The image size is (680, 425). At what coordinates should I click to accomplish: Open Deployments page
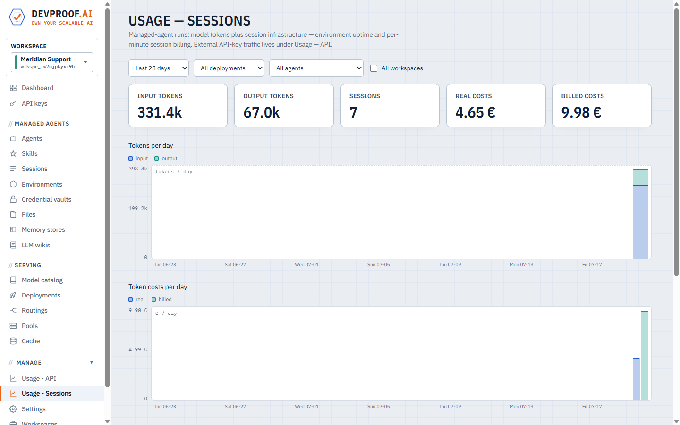coord(52,295)
